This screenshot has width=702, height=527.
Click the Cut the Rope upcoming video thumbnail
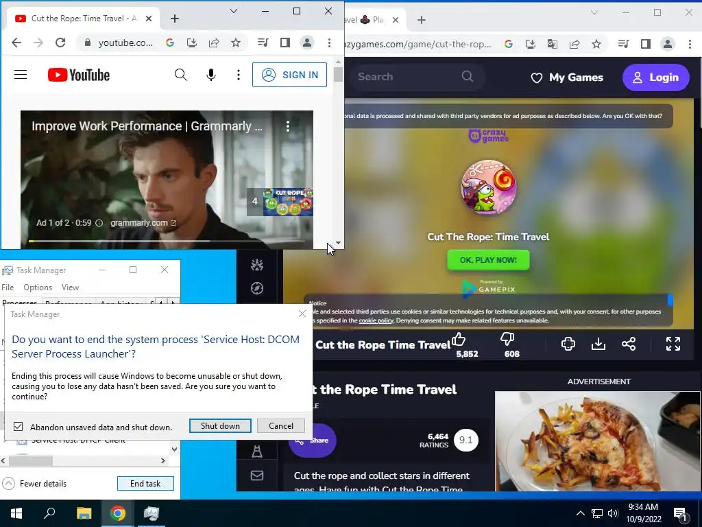coord(288,202)
